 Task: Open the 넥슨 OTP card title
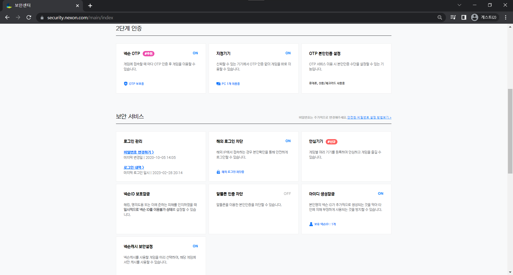pyautogui.click(x=132, y=53)
